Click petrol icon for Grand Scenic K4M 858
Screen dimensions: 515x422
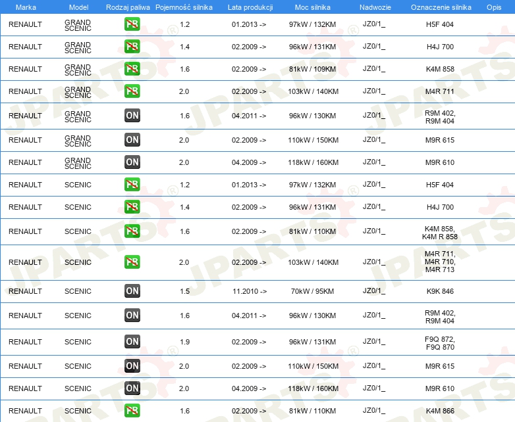point(132,69)
